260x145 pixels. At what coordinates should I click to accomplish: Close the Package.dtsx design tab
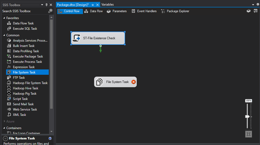point(98,5)
